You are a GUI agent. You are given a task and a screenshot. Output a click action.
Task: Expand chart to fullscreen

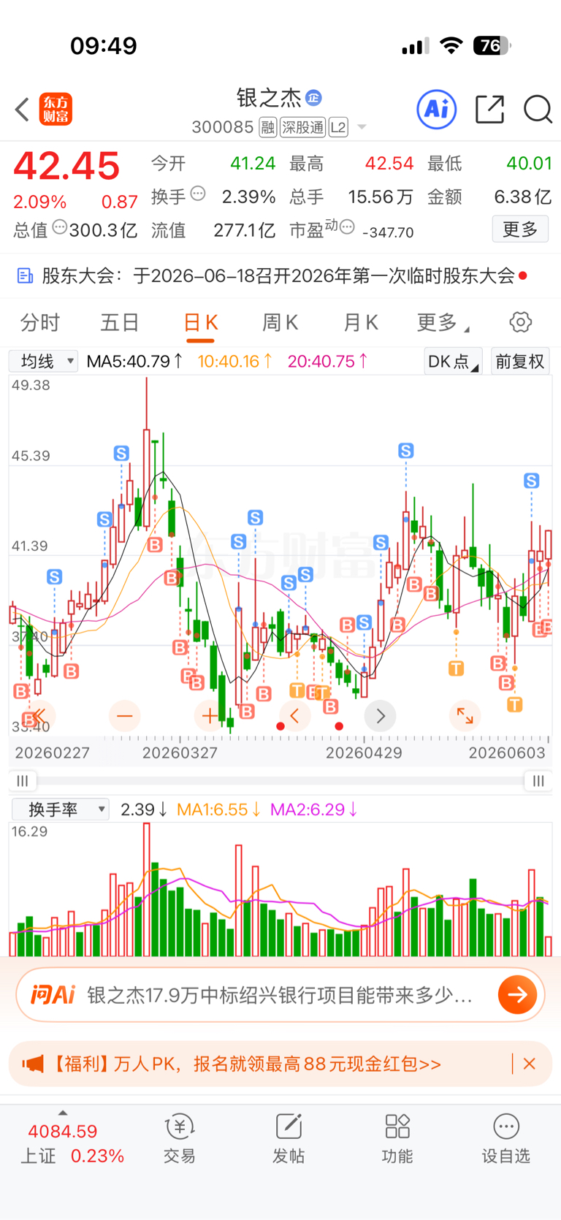[465, 716]
